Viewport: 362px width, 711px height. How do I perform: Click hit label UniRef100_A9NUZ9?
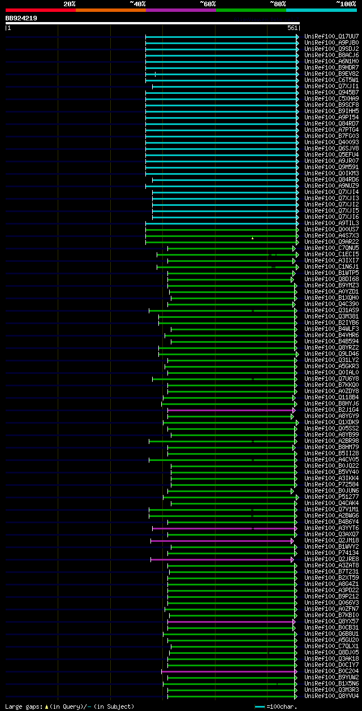331,186
